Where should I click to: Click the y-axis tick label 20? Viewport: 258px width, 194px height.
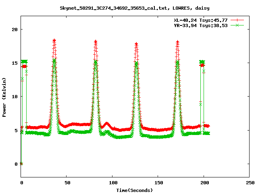15,30
